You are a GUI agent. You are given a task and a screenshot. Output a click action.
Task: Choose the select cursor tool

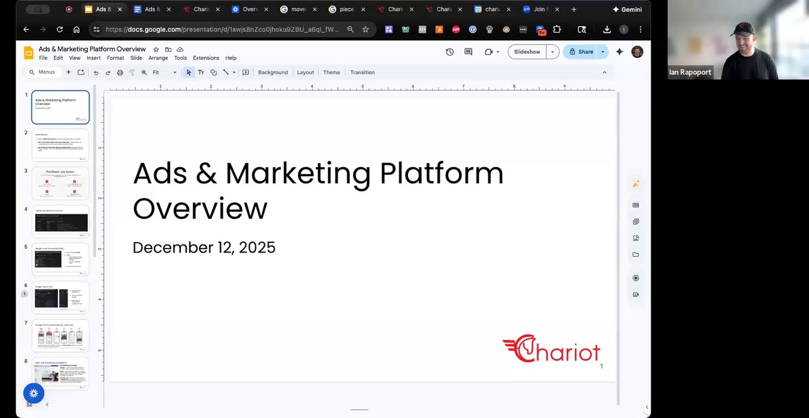(189, 73)
